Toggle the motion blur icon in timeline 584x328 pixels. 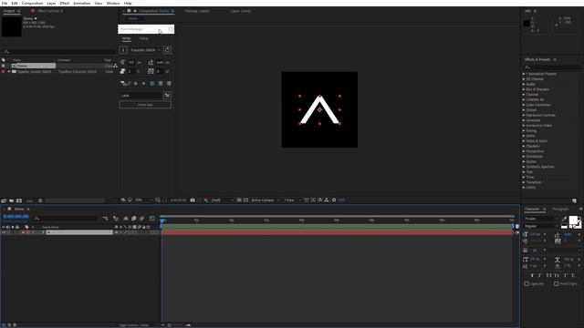pos(141,219)
